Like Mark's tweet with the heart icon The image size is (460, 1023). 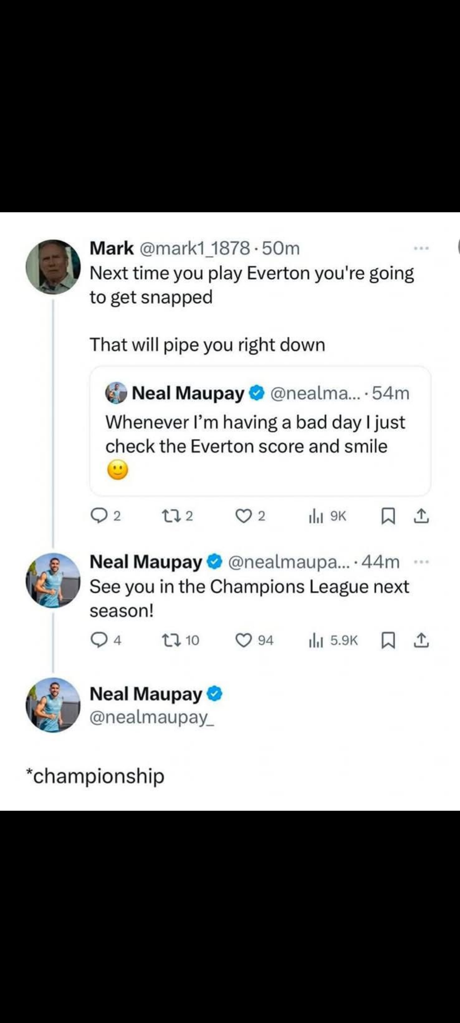coord(244,516)
